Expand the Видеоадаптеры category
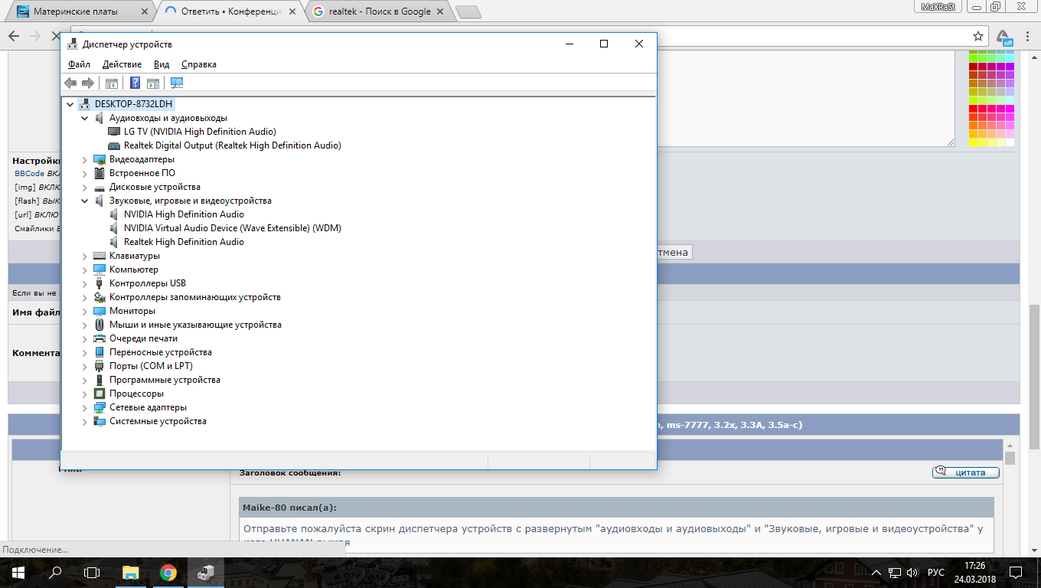Viewport: 1041px width, 588px height. tap(85, 159)
